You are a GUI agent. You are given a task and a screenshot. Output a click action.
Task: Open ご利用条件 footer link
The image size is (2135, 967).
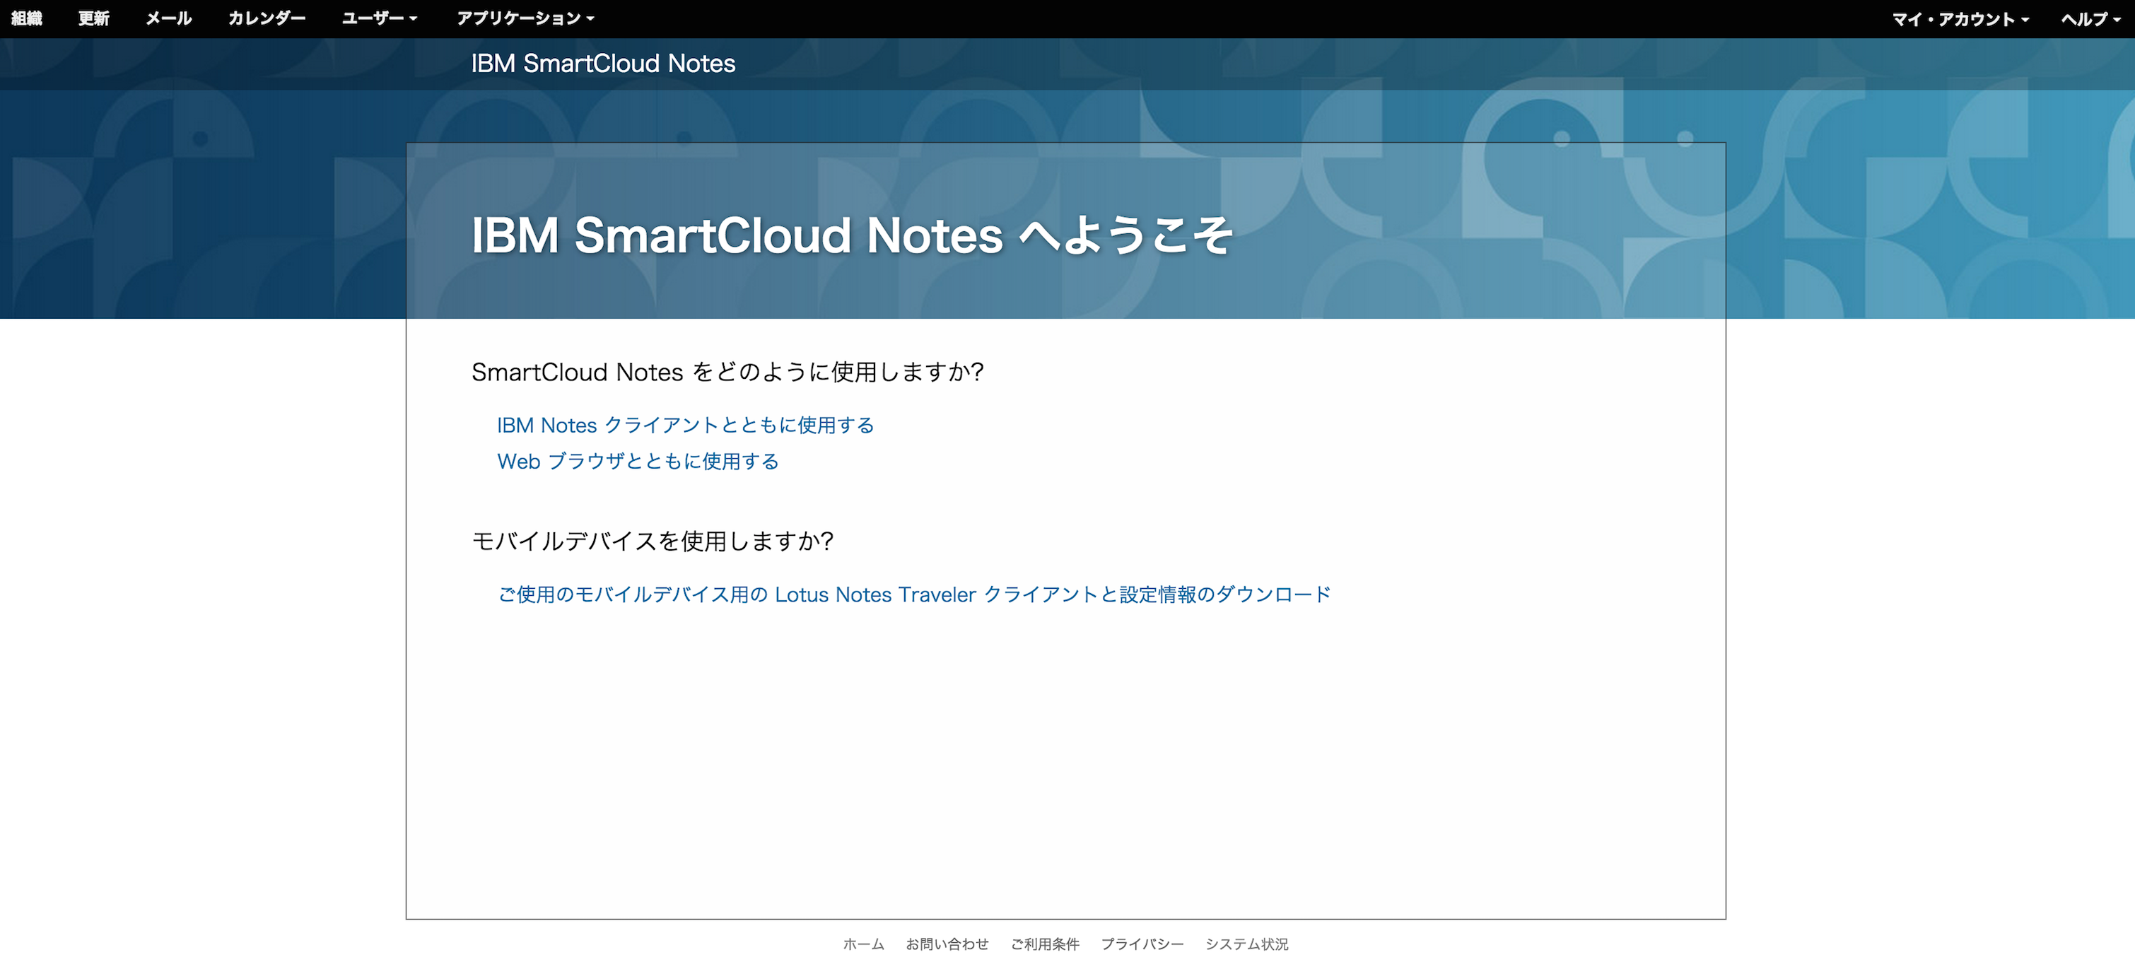tap(1045, 944)
